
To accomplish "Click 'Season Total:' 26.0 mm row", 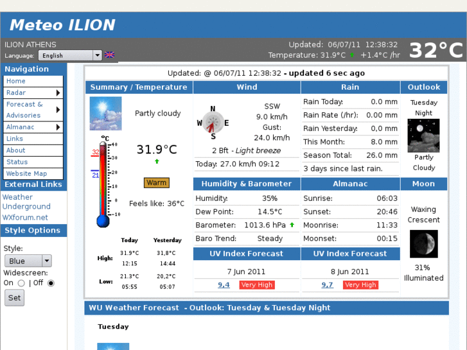I will coord(350,155).
